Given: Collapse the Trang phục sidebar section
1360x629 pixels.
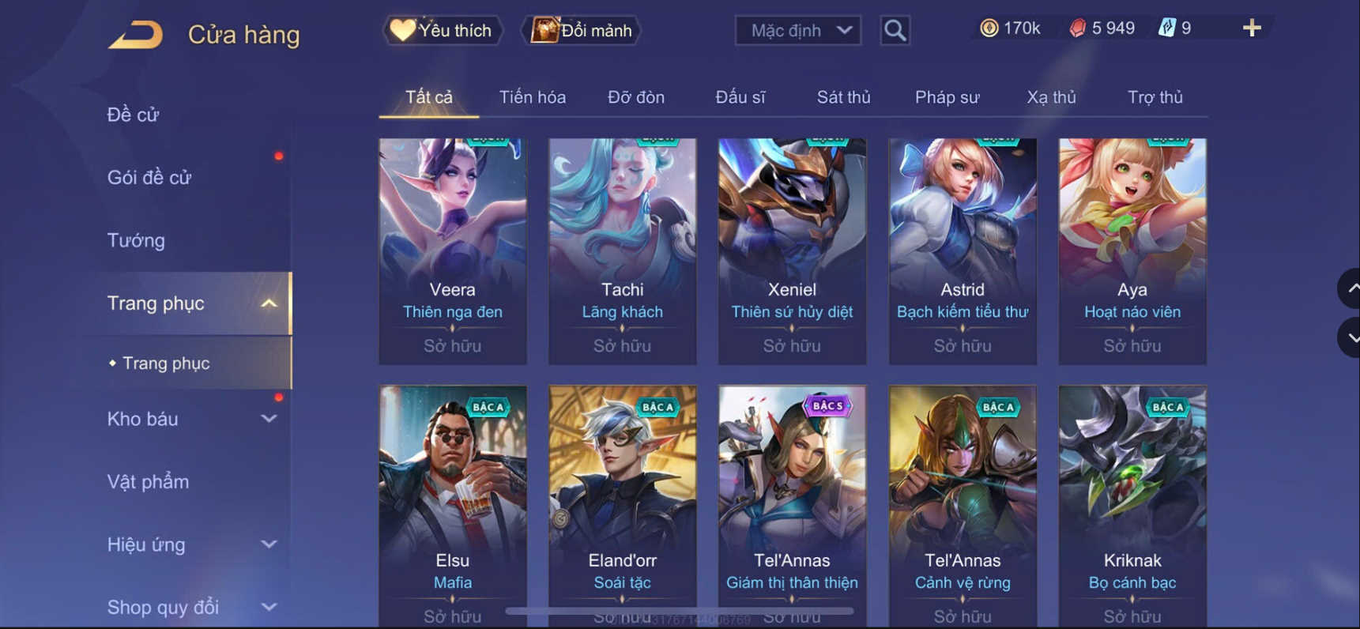Looking at the screenshot, I should pos(269,303).
